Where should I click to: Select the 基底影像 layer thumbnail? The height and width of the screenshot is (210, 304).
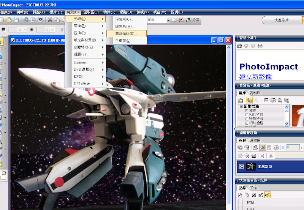251,166
